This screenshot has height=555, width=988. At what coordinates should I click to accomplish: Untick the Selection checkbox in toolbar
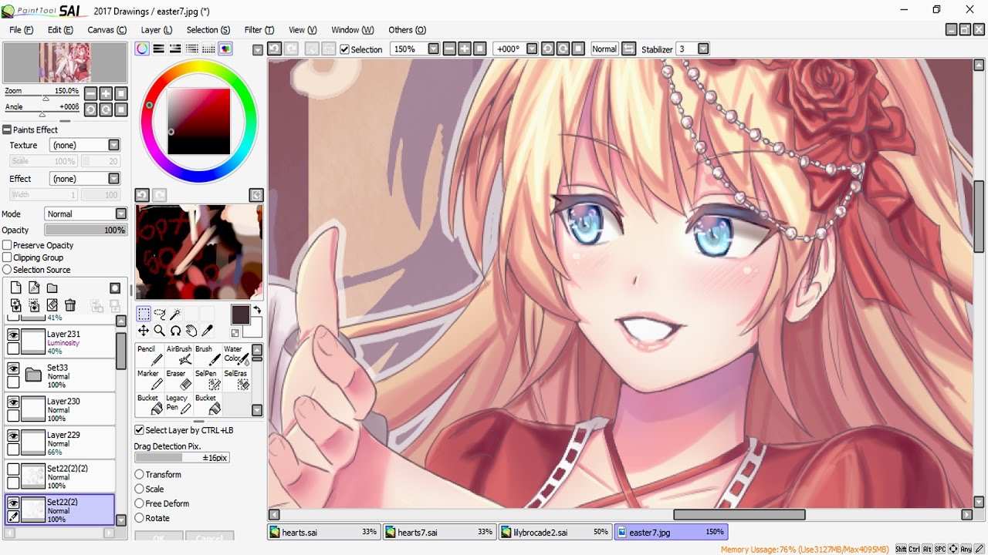pos(344,49)
